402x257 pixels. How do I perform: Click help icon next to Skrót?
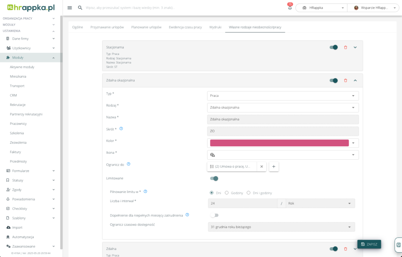coord(121,129)
